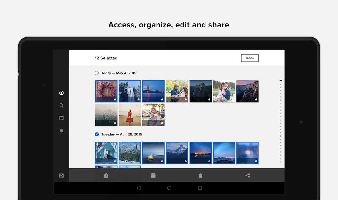Tap the lock icon in bottom toolbar

(106, 175)
